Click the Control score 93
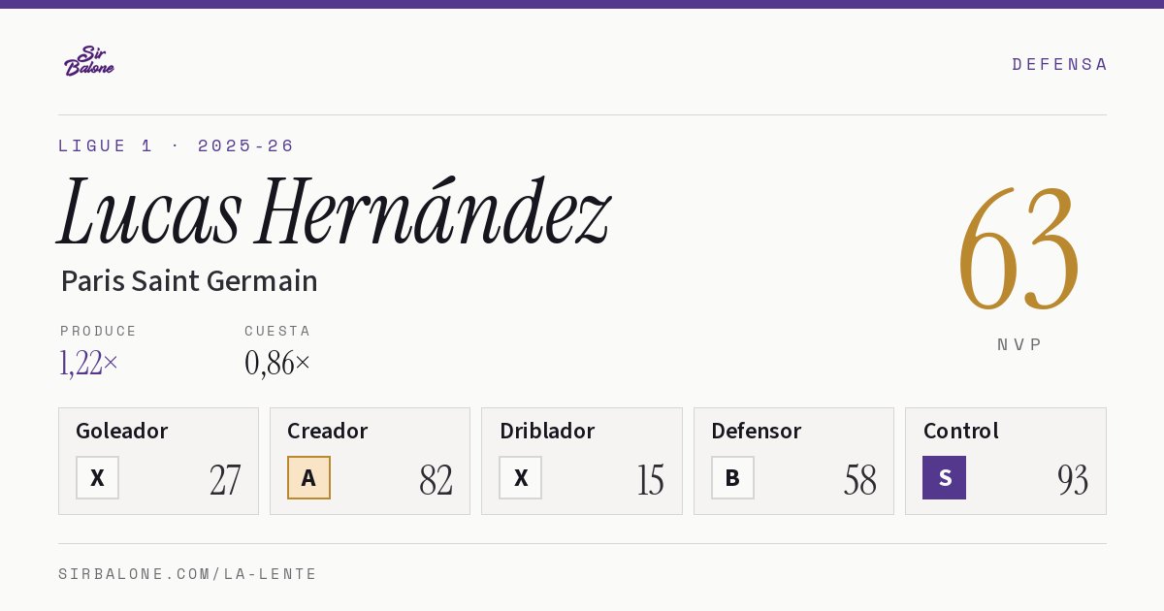 (1073, 479)
